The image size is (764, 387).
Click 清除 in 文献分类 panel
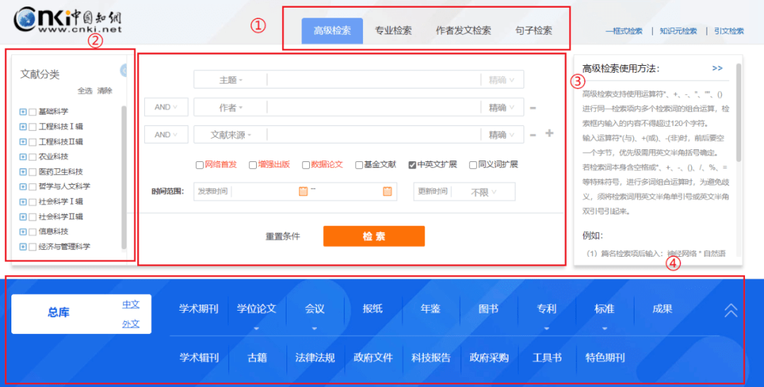[x=105, y=91]
